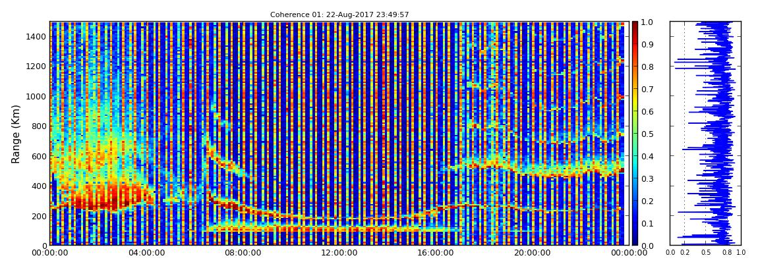Click the 600 range tick label
This screenshot has width=758, height=268.
pos(39,156)
